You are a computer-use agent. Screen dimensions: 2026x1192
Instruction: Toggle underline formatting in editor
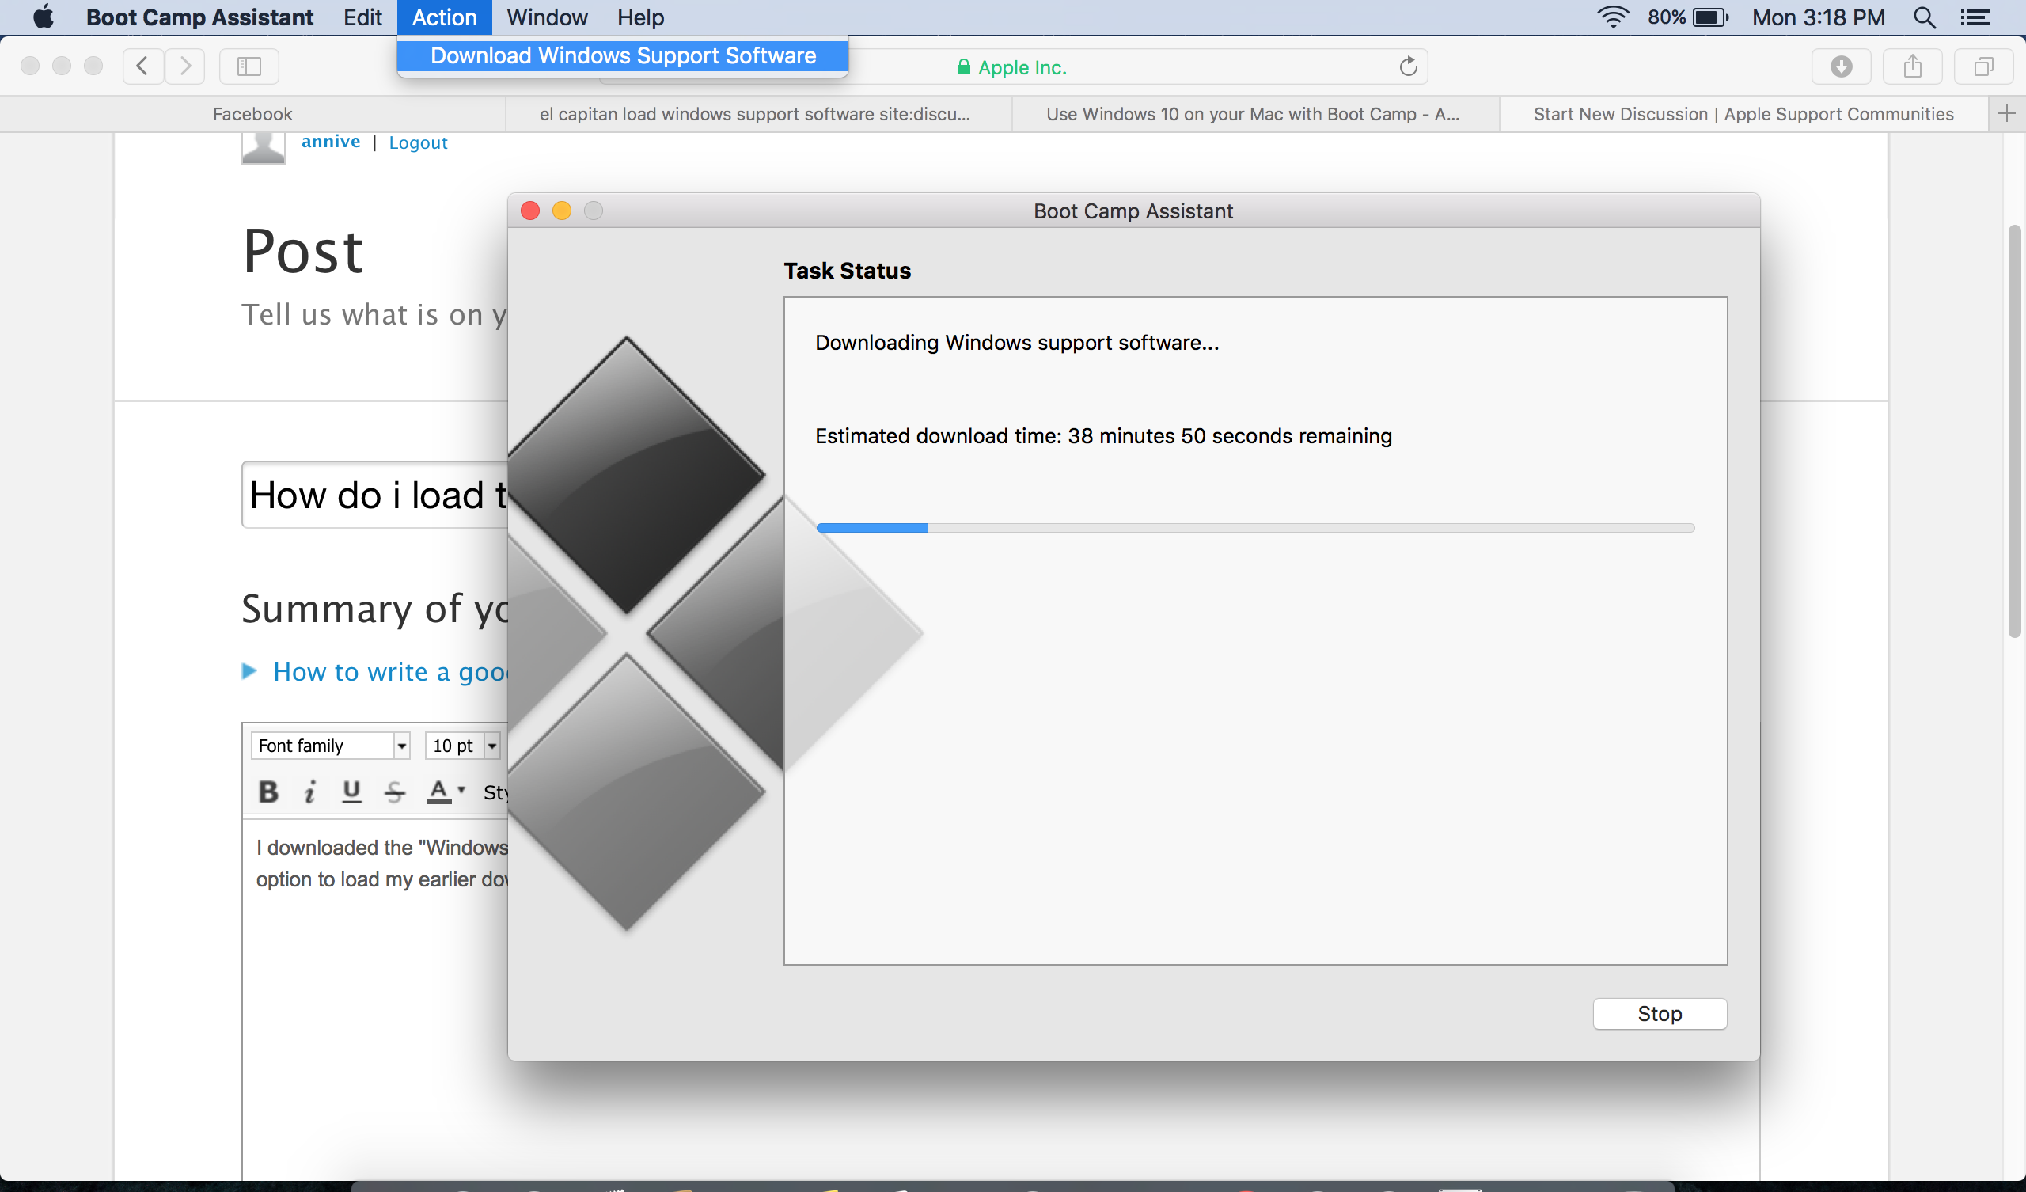click(351, 792)
